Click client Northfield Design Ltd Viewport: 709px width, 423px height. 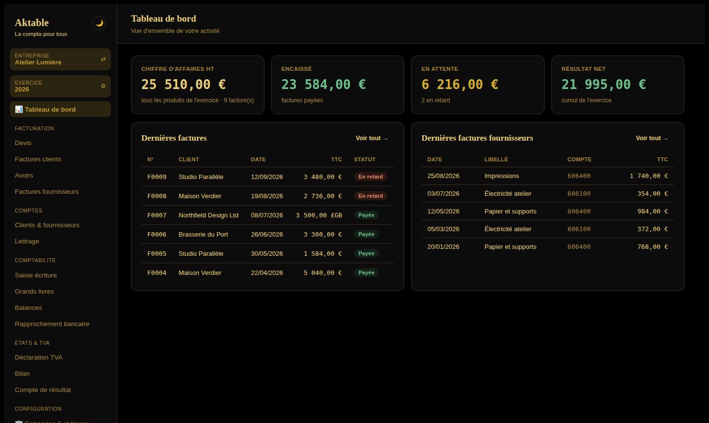click(x=208, y=215)
